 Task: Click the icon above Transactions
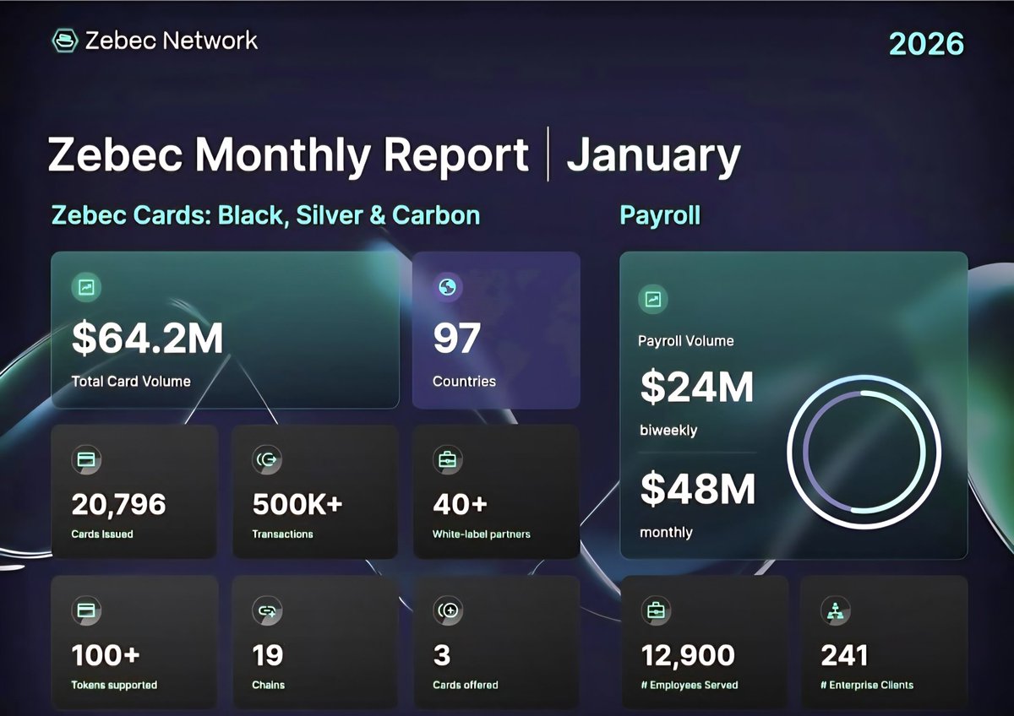(x=267, y=459)
